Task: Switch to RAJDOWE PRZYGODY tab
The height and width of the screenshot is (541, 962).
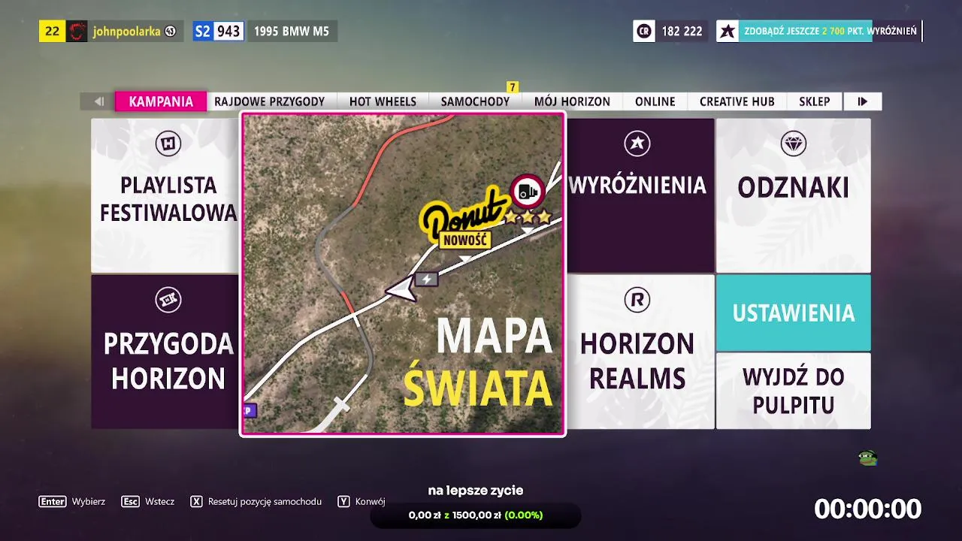Action: 269,101
